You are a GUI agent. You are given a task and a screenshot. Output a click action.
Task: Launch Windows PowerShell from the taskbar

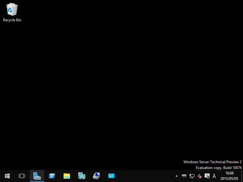[52, 176]
